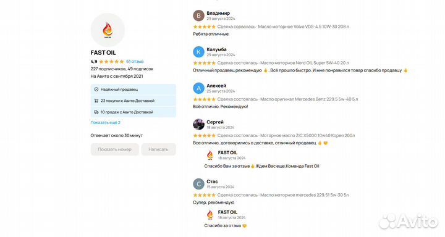445x237 pixels.
Task: Open the ZIC X5000 10w40 deal listing
Action: coord(307,136)
